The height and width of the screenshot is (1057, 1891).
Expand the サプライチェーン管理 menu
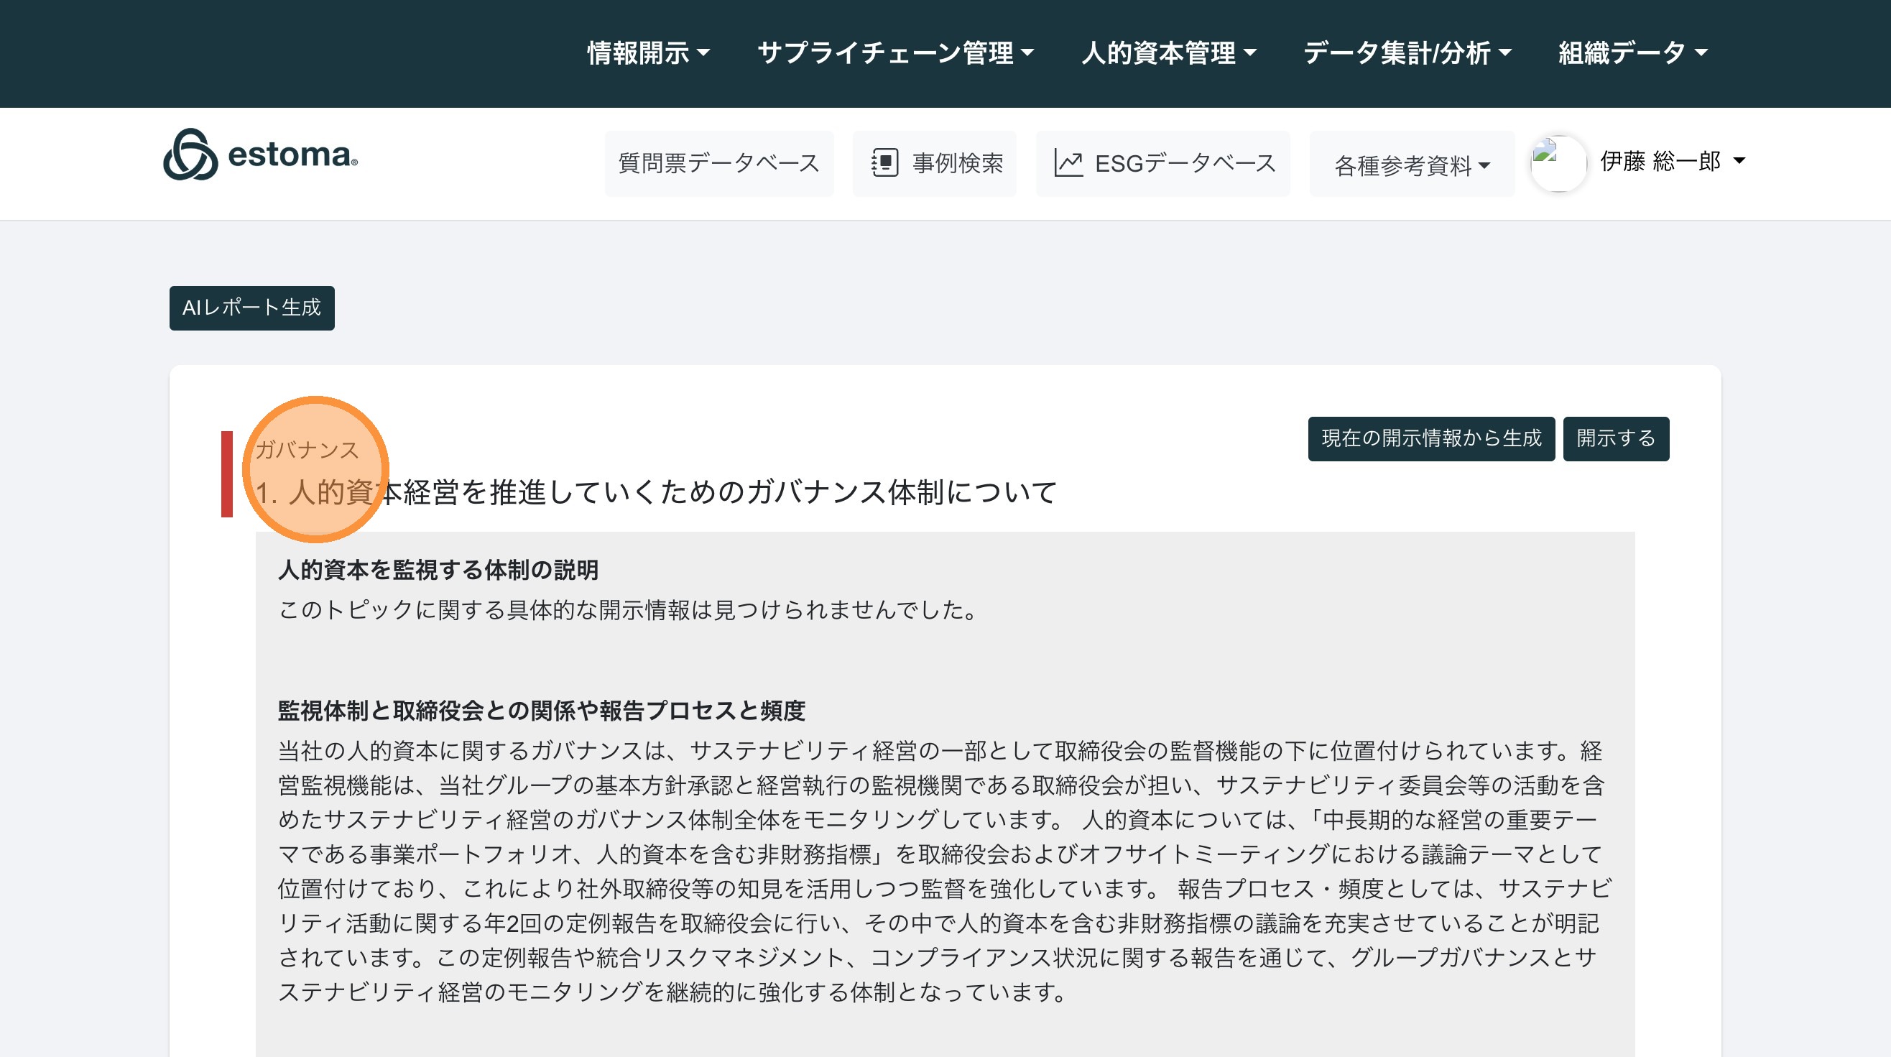coord(895,53)
